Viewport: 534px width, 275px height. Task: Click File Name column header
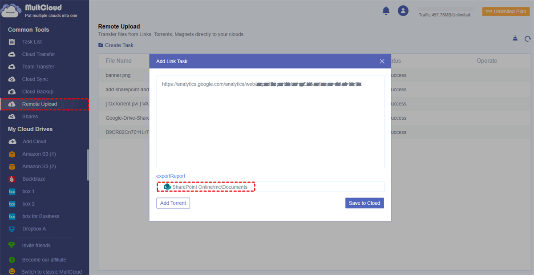pos(118,61)
